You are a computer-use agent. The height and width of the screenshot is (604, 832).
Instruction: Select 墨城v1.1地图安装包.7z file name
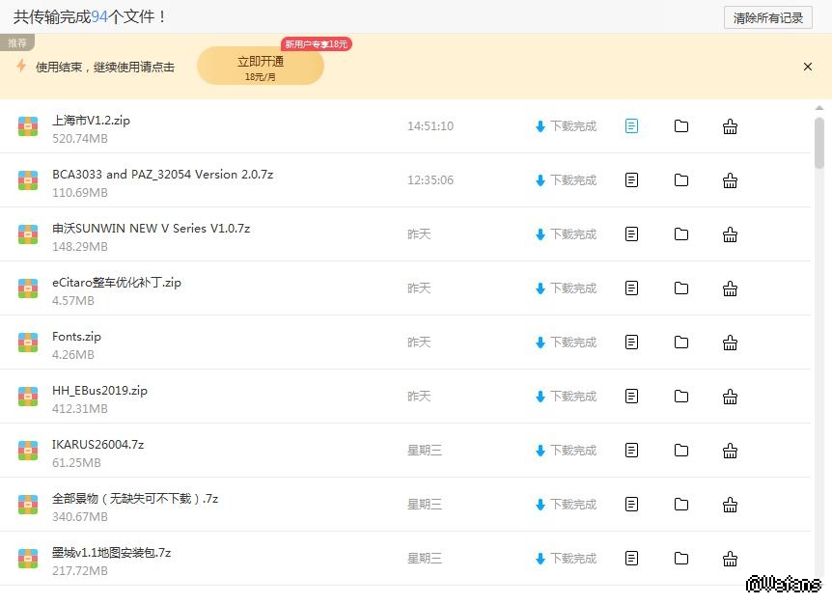tap(111, 553)
